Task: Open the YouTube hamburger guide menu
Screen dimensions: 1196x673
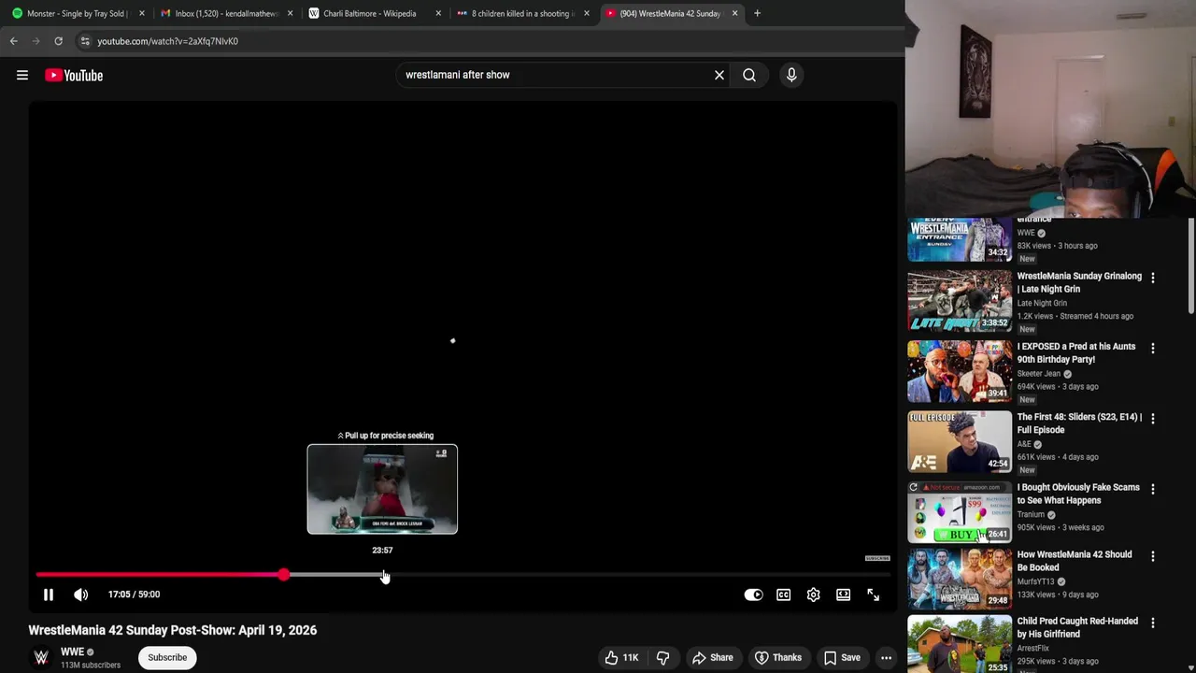Action: pyautogui.click(x=22, y=75)
